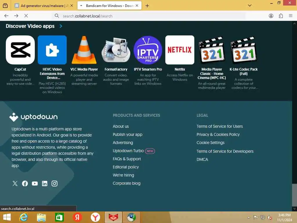Open the browser extensions puzzle icon
Viewport: 297px width, 223px height.
click(x=281, y=16)
